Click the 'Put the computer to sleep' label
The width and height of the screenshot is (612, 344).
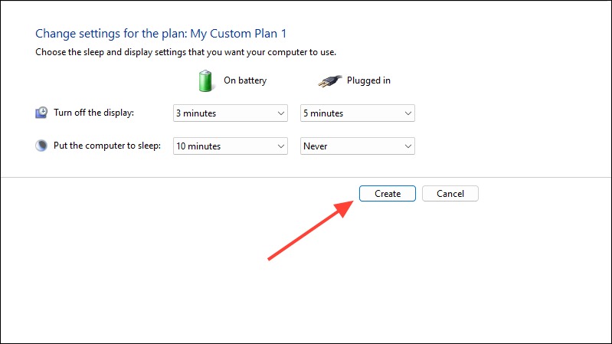click(x=107, y=146)
